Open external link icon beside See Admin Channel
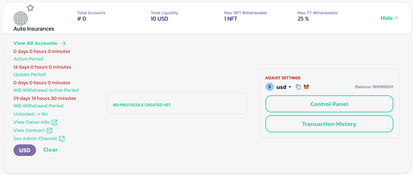Image resolution: width=413 pixels, height=175 pixels. [62, 139]
